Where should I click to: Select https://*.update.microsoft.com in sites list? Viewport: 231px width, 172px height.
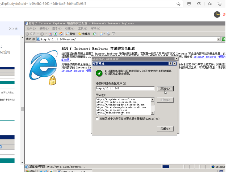116,102
